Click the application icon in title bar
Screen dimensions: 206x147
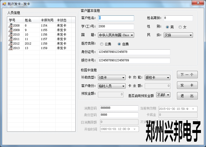4,4
